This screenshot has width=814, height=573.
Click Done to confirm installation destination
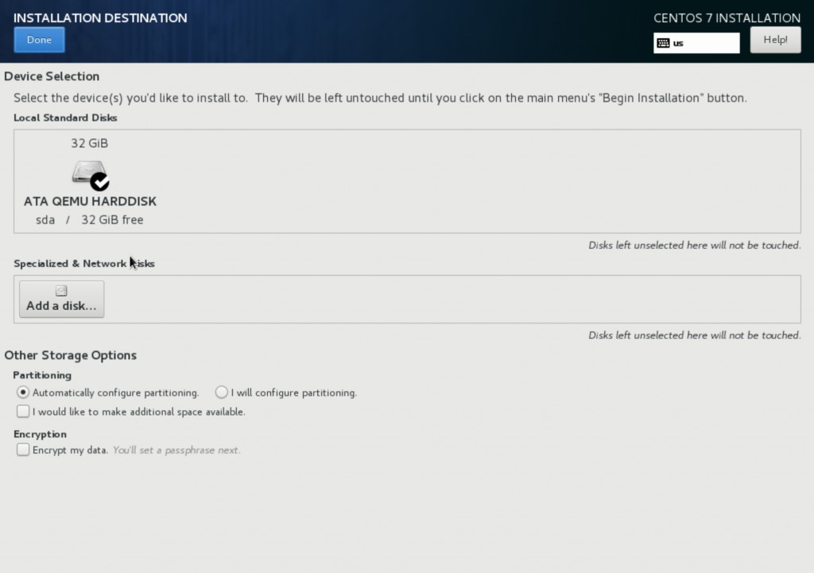39,39
